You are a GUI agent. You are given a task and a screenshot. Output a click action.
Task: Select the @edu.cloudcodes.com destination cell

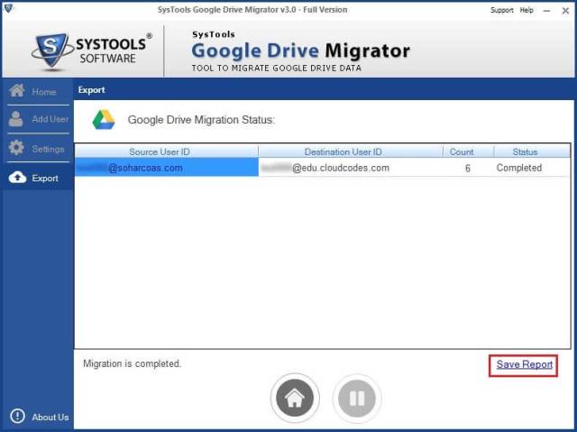point(351,168)
